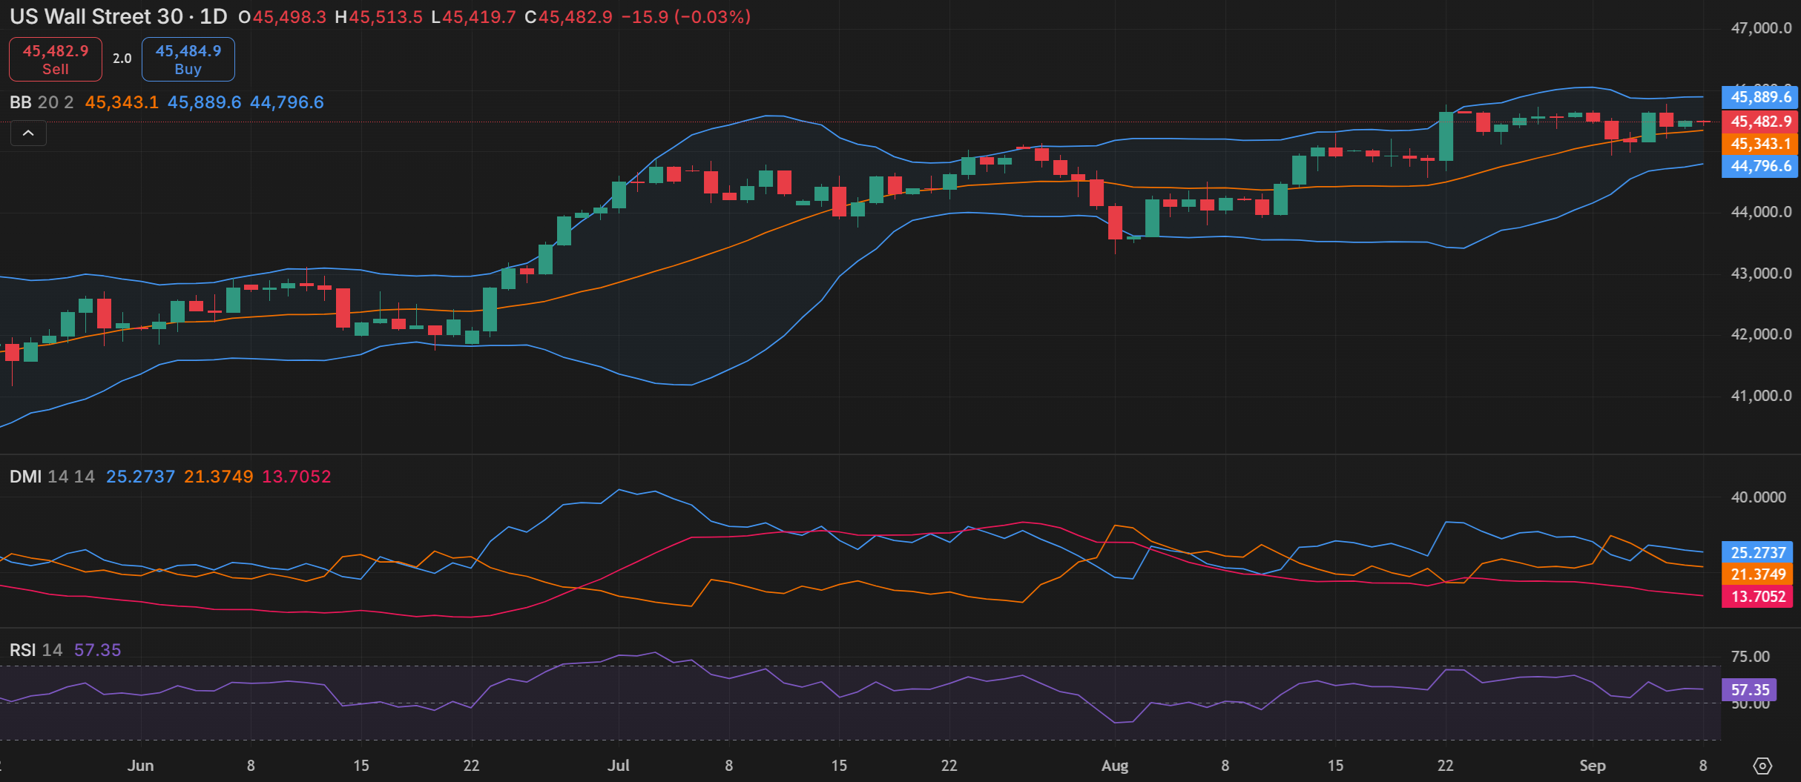Click the 41,000.0 price scale label
The image size is (1801, 782).
click(x=1761, y=396)
